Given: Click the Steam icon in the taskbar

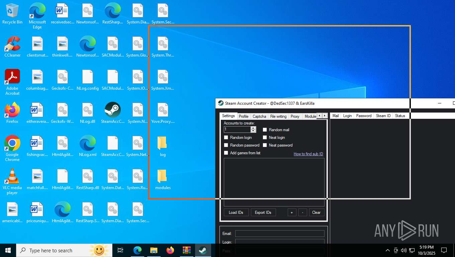Looking at the screenshot, I should pos(203,250).
